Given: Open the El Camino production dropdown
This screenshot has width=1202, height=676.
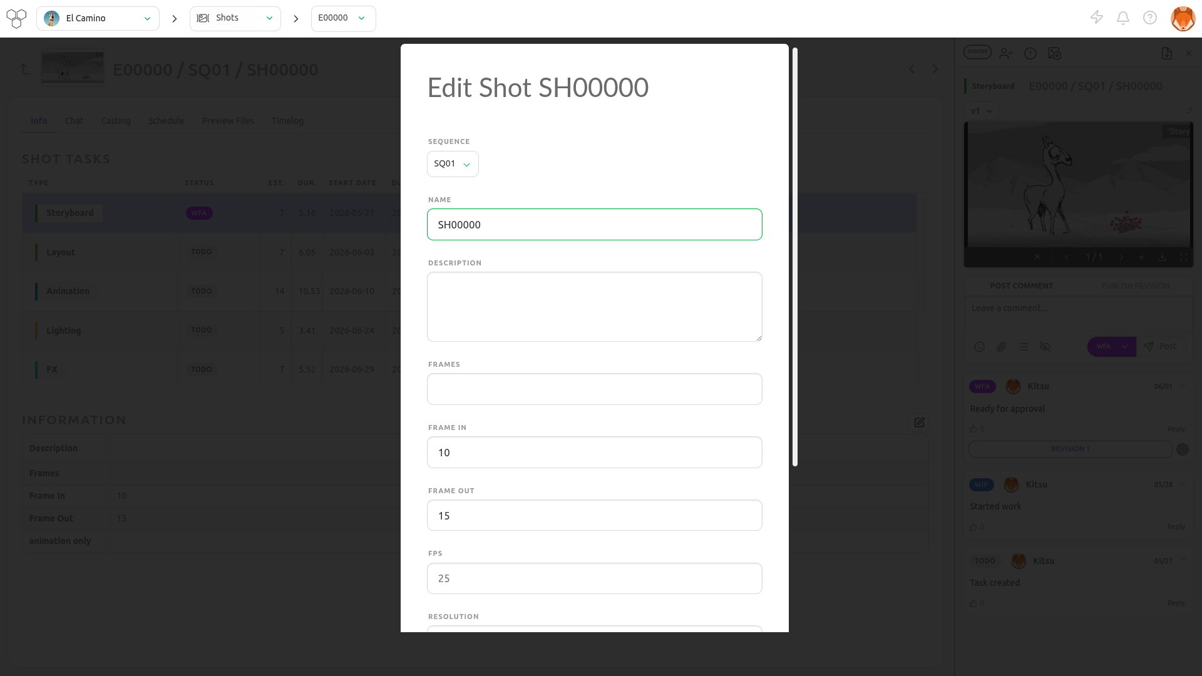Looking at the screenshot, I should pos(98,18).
